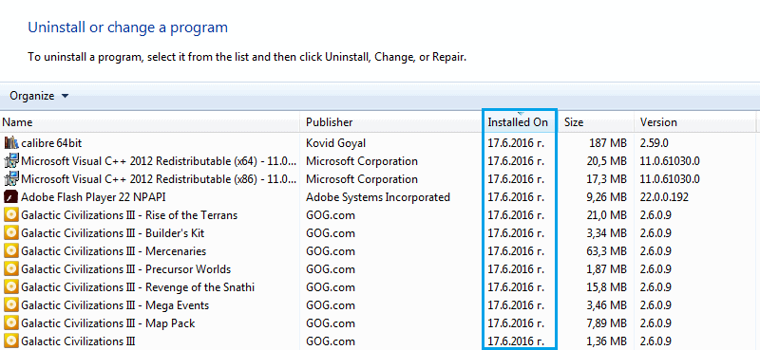This screenshot has height=350, width=760.
Task: Click the Precursor Worlds GOG icon
Action: coord(11,269)
